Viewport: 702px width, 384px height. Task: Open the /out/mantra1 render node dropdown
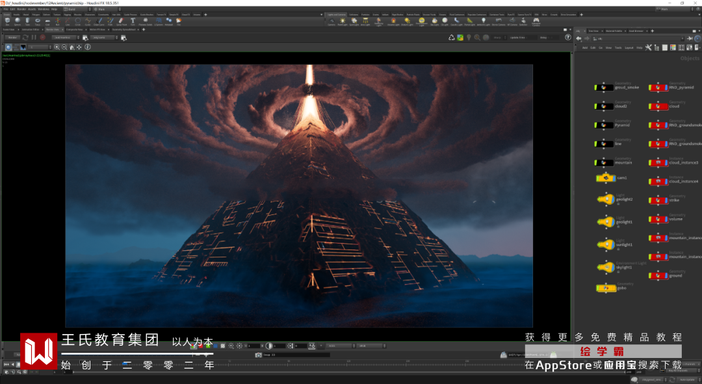pos(66,38)
